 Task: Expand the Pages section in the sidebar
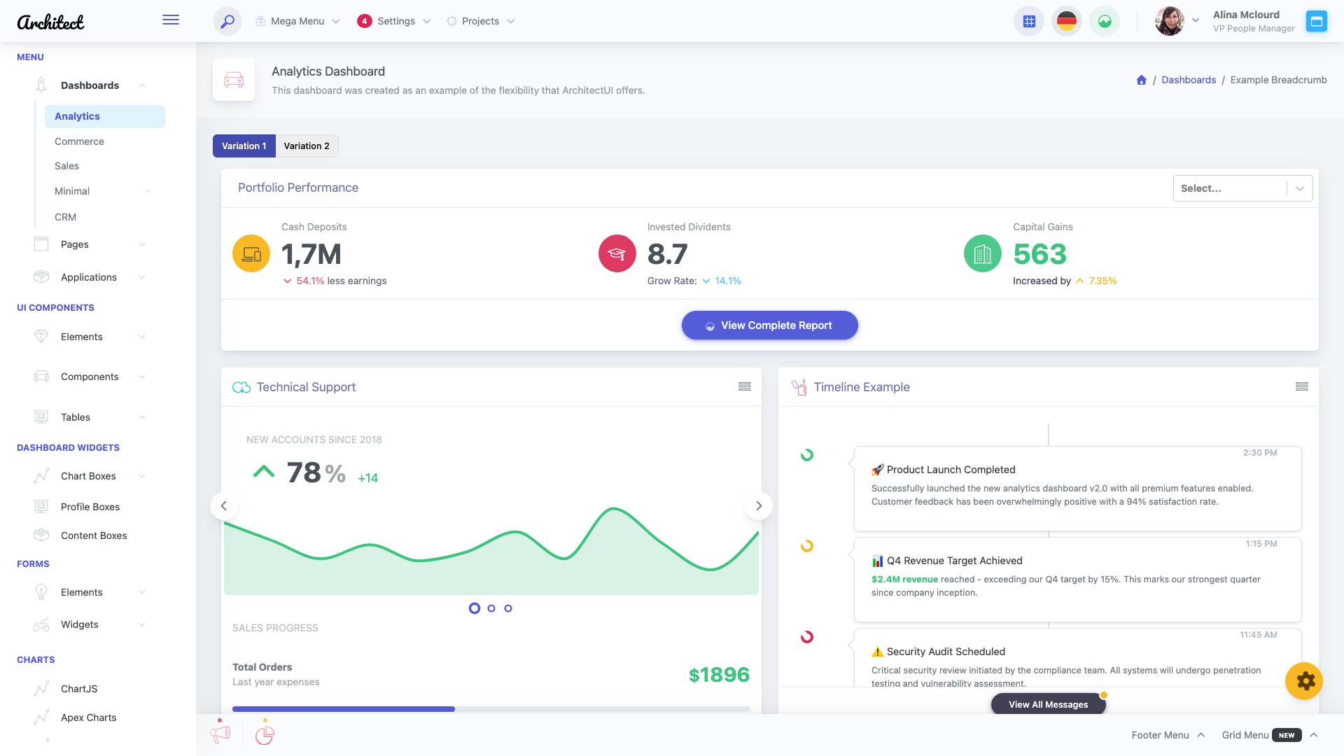pos(74,244)
